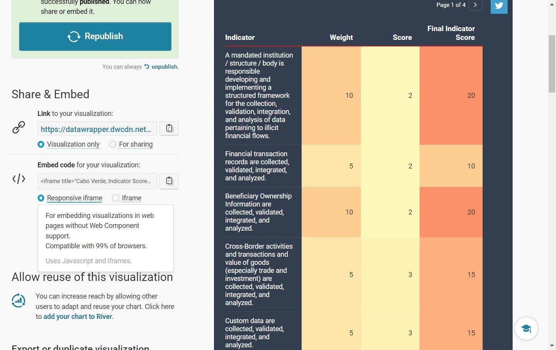This screenshot has height=350, width=556.
Task: Select the Visualization only radio option
Action: coord(41,144)
